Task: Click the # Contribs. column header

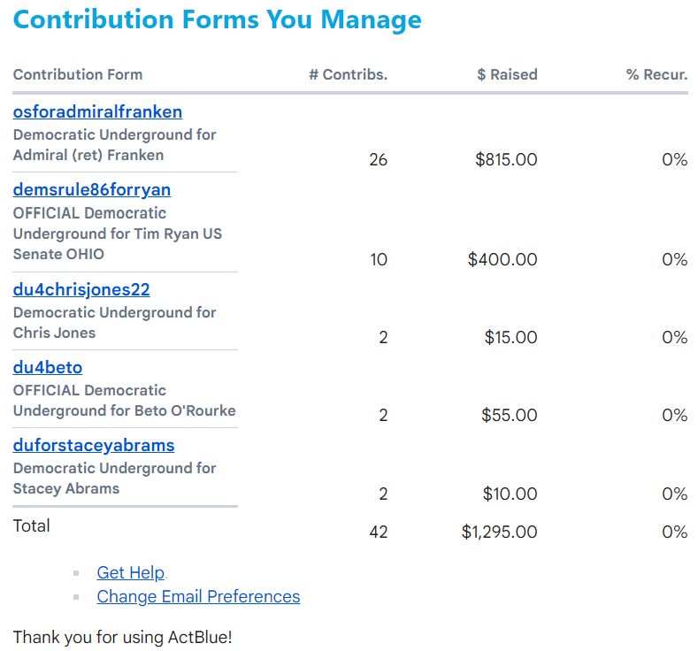Action: [x=348, y=75]
